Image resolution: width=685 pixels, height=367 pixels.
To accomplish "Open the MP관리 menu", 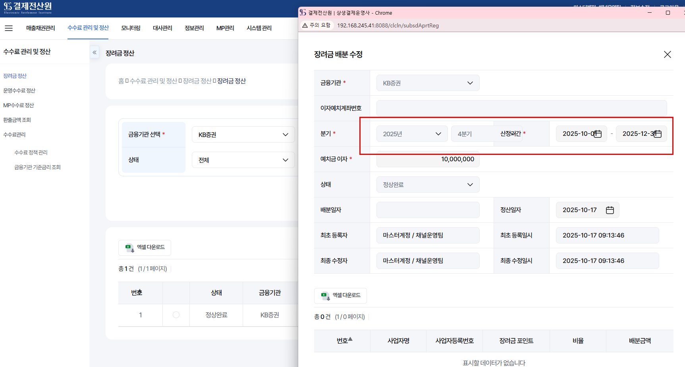I will point(225,28).
